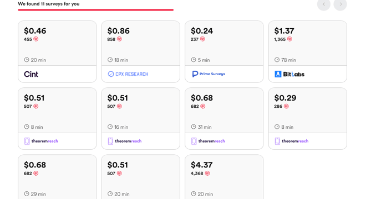The image size is (371, 199).
Task: Click the Cint logo
Action: click(31, 74)
